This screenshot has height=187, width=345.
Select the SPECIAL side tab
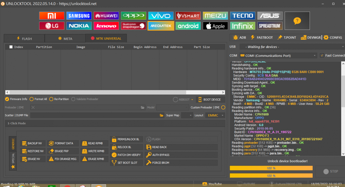(x=13, y=161)
